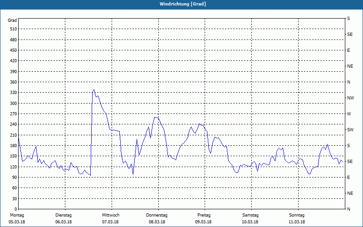The image size is (363, 227).
Task: Select the 510 value on the degree axis
Action: tap(14, 29)
